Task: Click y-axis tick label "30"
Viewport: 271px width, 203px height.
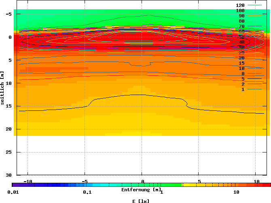Action: (x=8, y=175)
